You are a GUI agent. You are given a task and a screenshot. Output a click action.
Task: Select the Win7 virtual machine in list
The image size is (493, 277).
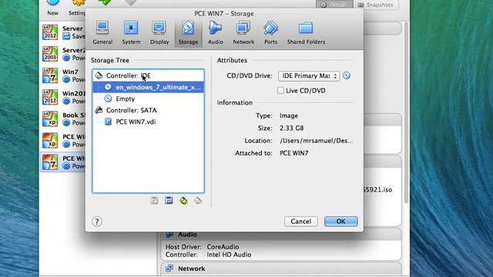63,75
